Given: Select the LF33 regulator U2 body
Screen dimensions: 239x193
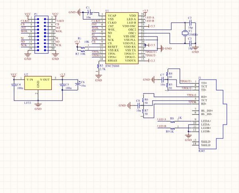Looking at the screenshot, I should point(38,83).
